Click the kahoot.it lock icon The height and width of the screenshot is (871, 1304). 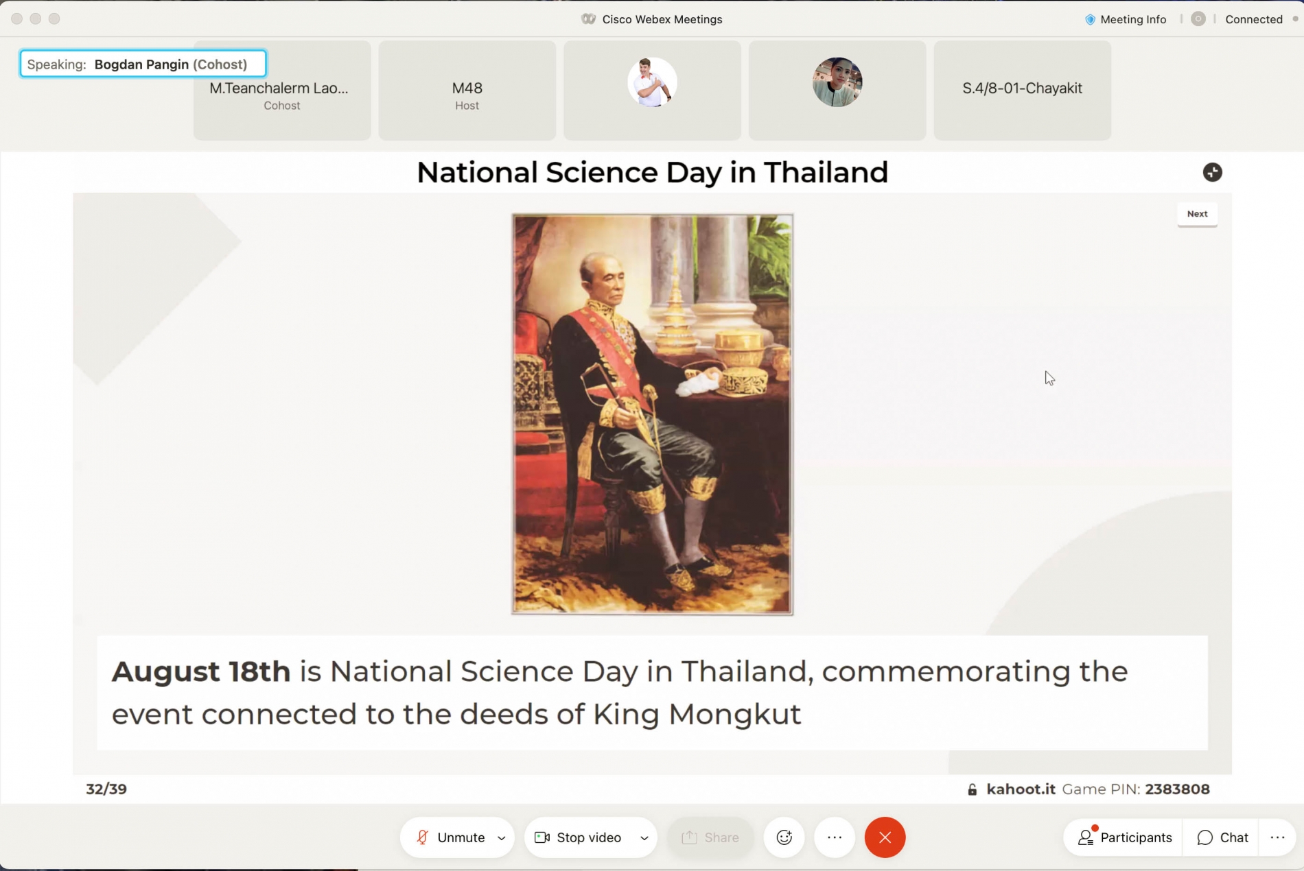(972, 789)
